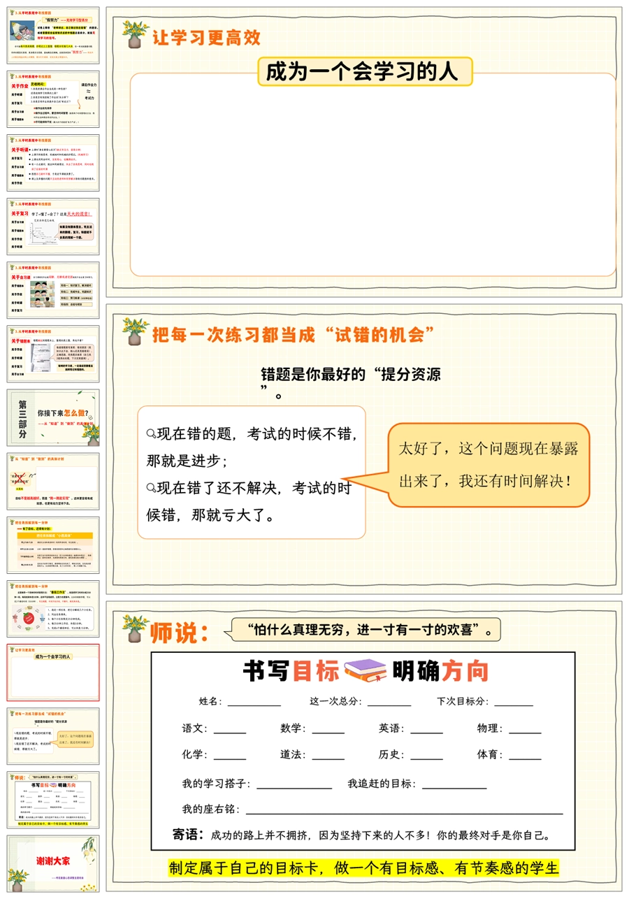Click the 姓名 blank line on goal card
629x899 pixels.
pyautogui.click(x=254, y=703)
